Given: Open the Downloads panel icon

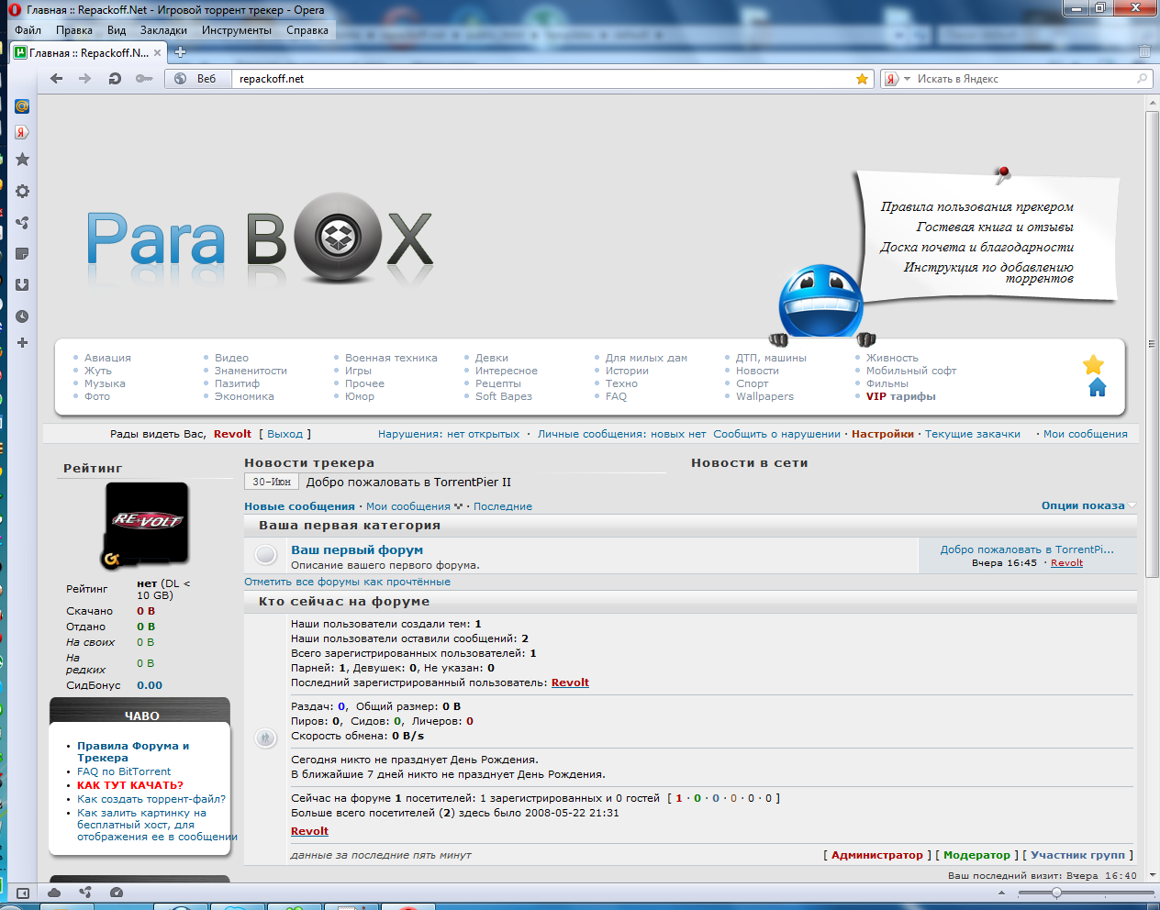Looking at the screenshot, I should (22, 285).
